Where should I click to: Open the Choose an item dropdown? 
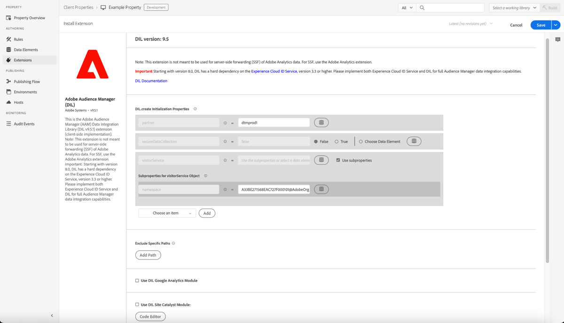point(167,213)
